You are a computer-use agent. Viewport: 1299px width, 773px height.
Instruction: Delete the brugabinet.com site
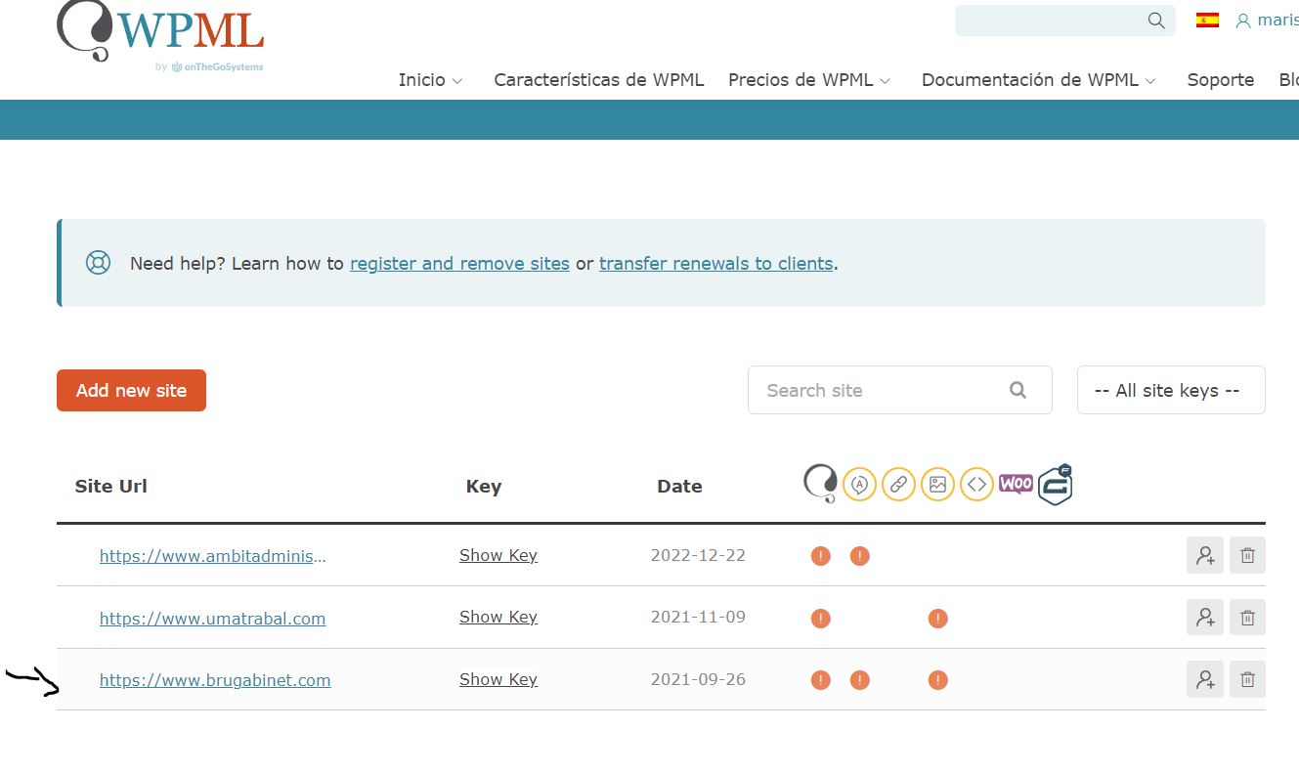pyautogui.click(x=1247, y=678)
